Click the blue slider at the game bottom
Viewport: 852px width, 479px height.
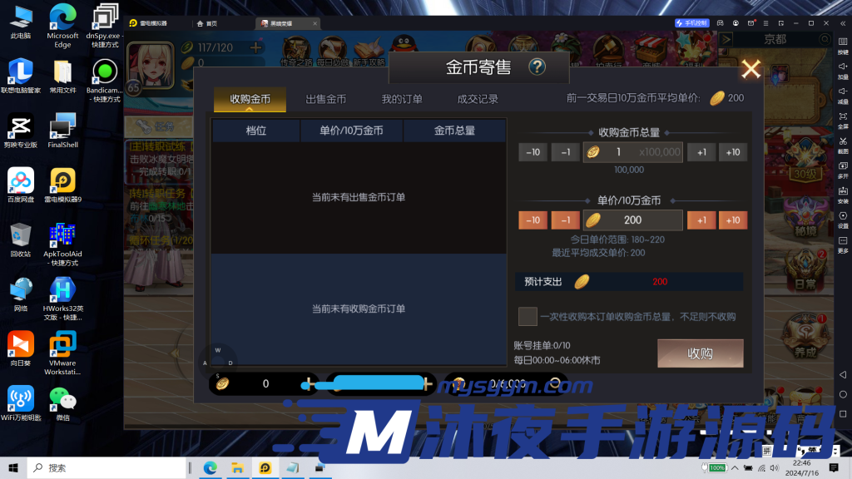point(373,383)
